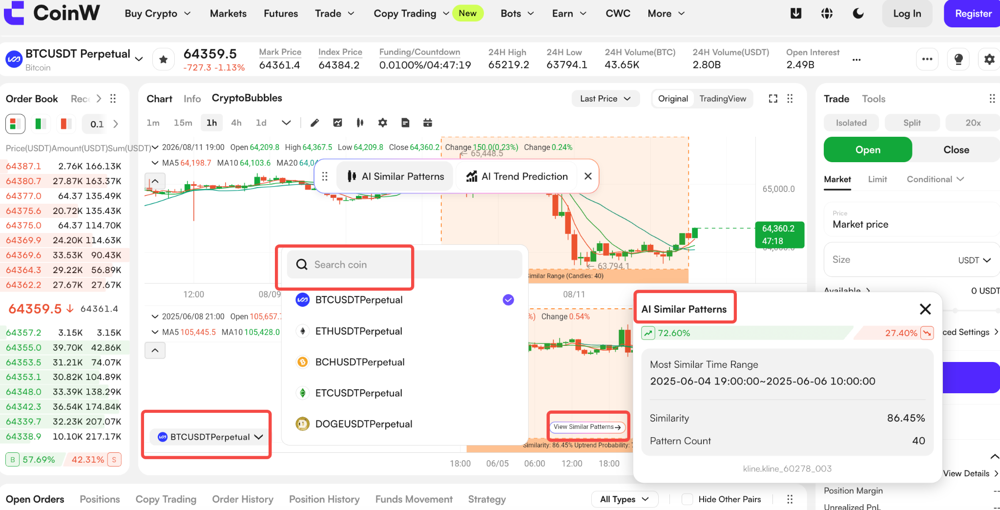Show bids-only order book view

click(x=41, y=124)
